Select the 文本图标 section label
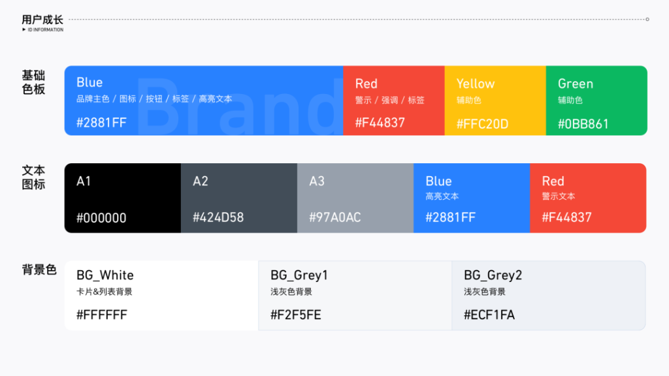The height and width of the screenshot is (376, 669). [x=33, y=178]
